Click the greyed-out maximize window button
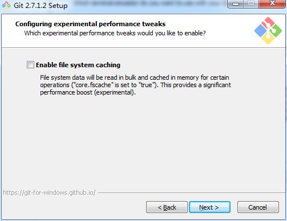287x221 pixels. click(x=251, y=4)
